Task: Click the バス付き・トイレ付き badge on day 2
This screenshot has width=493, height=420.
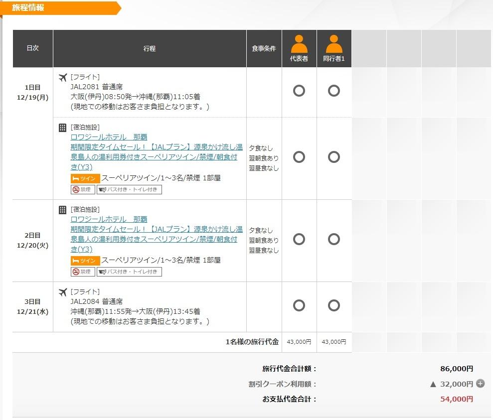Action: click(129, 272)
